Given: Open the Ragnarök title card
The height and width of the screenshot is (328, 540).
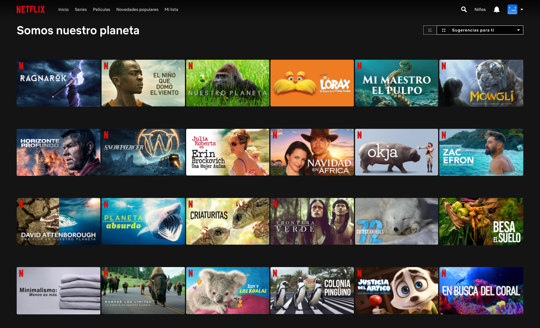Looking at the screenshot, I should [x=59, y=83].
